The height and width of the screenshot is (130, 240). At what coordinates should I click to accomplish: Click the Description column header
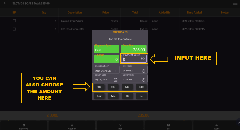tap(75, 13)
